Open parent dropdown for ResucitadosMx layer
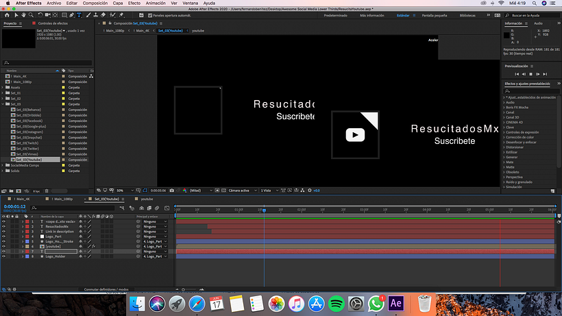The height and width of the screenshot is (316, 562). (x=155, y=226)
